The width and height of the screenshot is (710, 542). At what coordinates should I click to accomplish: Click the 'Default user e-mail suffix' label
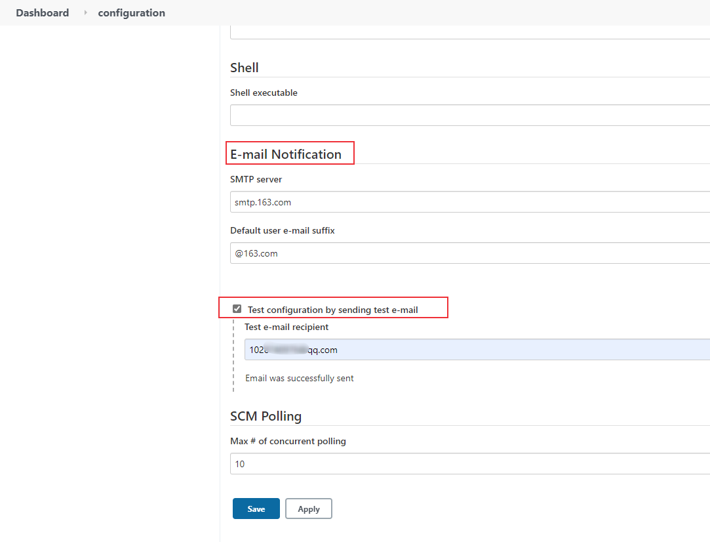point(283,230)
